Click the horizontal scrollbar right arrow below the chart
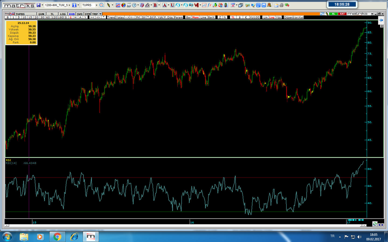Viewport: 388px width, 242px height. [x=364, y=225]
